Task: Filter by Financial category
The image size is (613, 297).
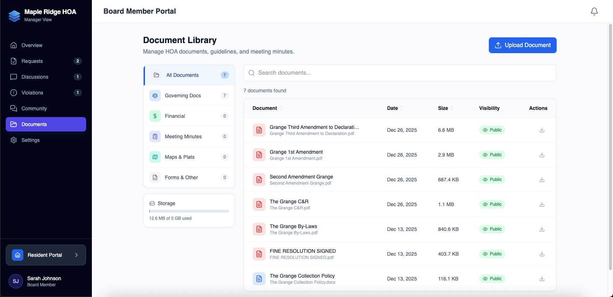Action: click(189, 116)
